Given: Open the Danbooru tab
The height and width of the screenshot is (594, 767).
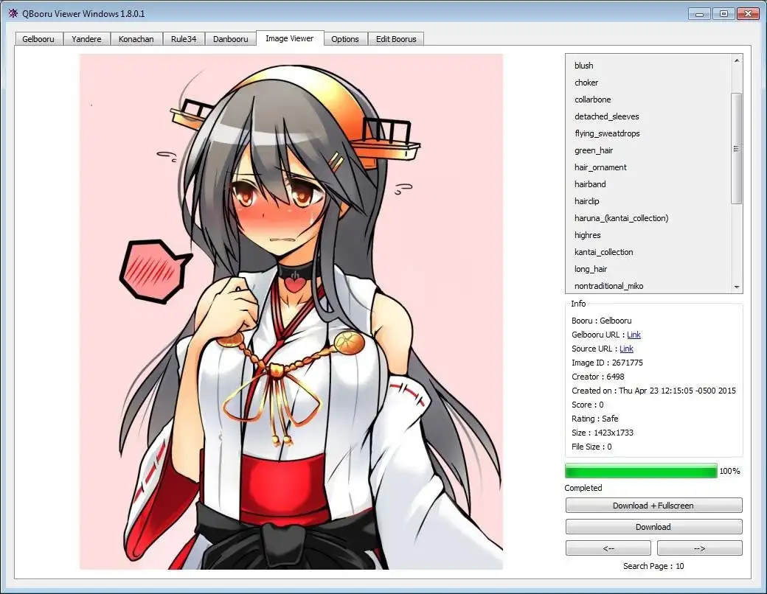Looking at the screenshot, I should coord(230,39).
